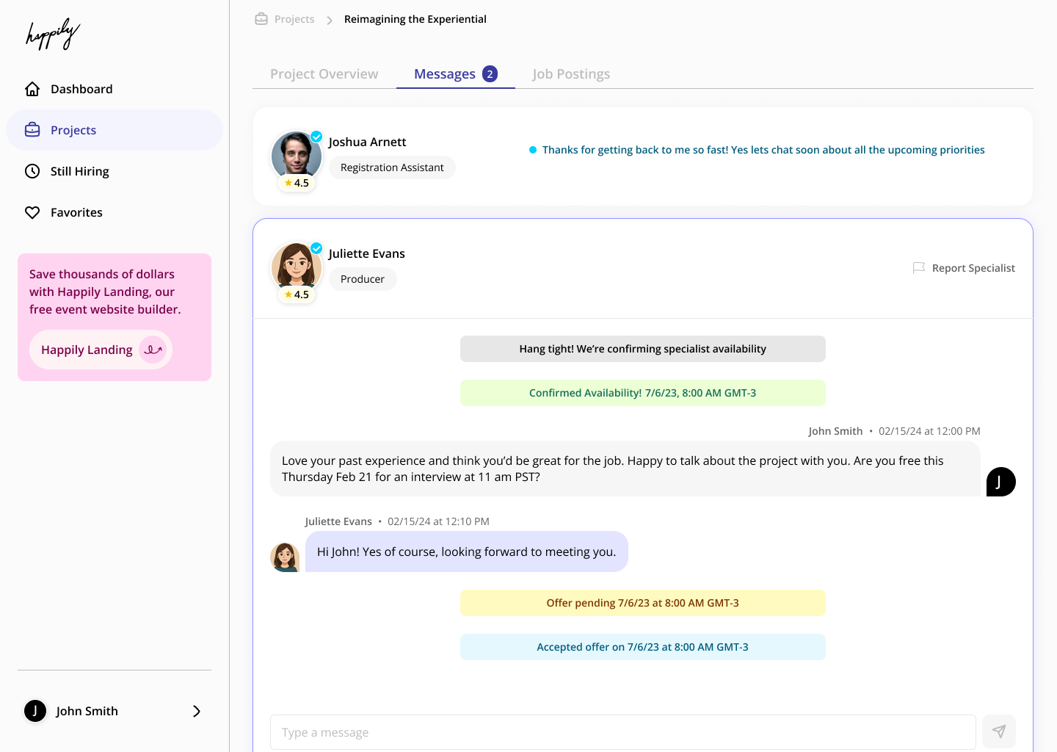Expand the John Smith account chevron
1057x752 pixels.
pyautogui.click(x=196, y=711)
